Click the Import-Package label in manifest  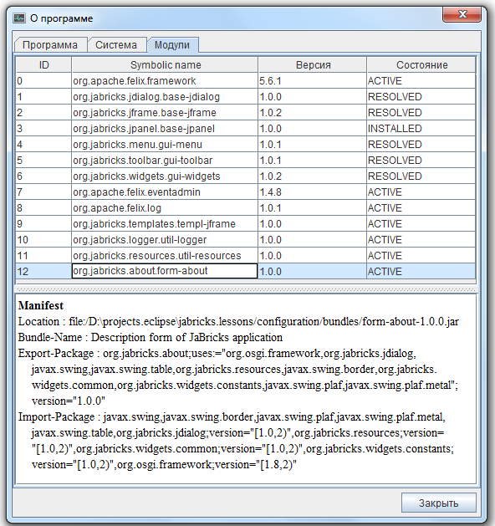pyautogui.click(x=56, y=417)
